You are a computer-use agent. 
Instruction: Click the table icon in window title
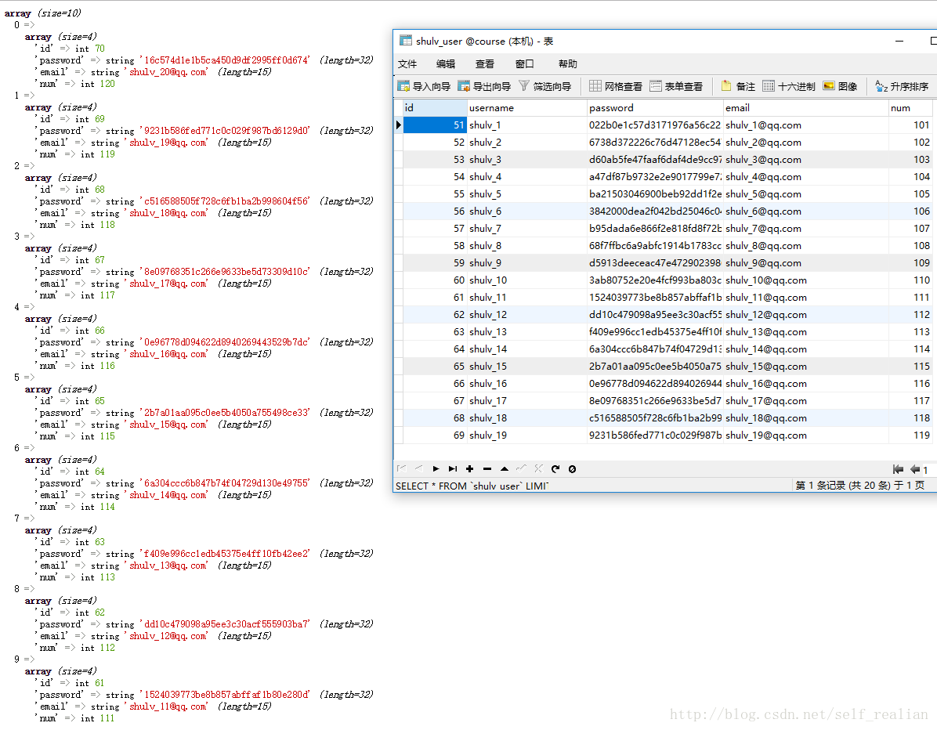pyautogui.click(x=406, y=41)
